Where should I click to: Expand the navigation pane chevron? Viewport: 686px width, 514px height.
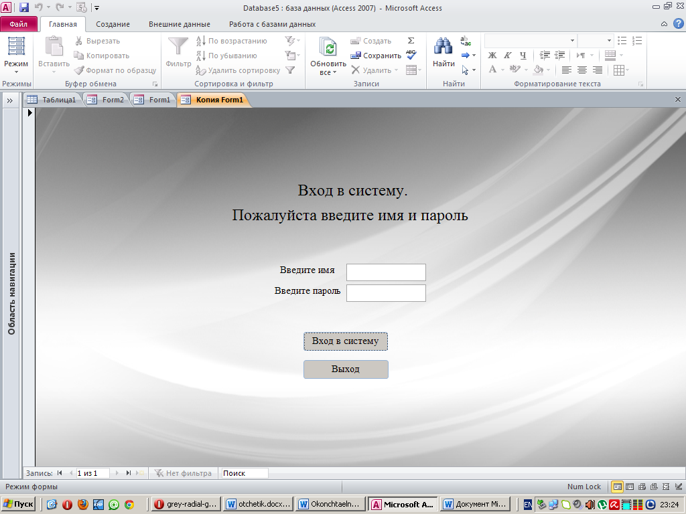pyautogui.click(x=9, y=100)
